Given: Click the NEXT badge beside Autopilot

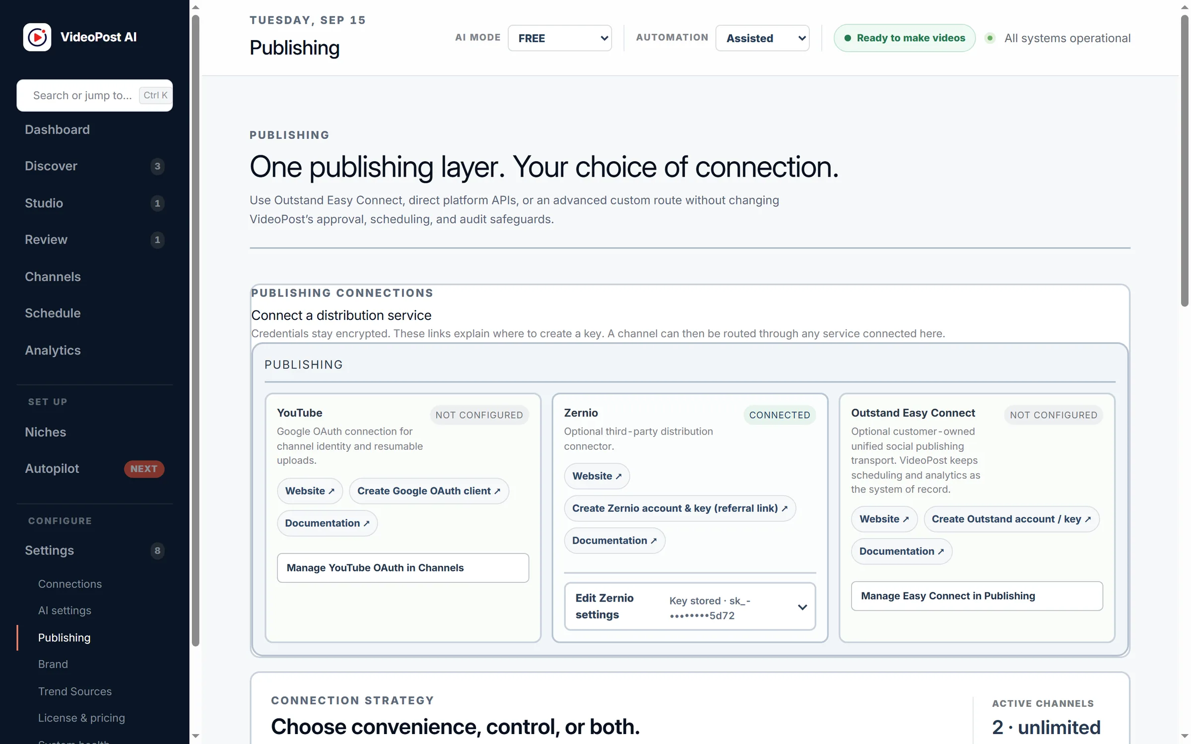Looking at the screenshot, I should click(144, 469).
